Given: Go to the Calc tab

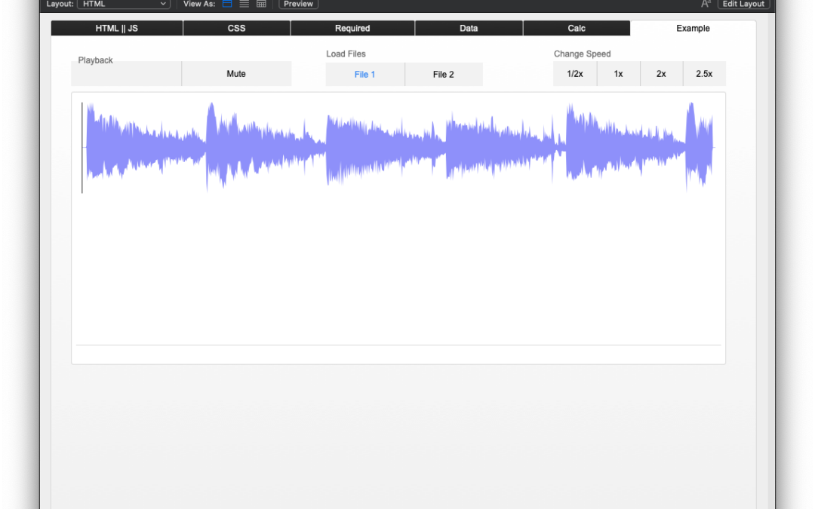Looking at the screenshot, I should (577, 28).
